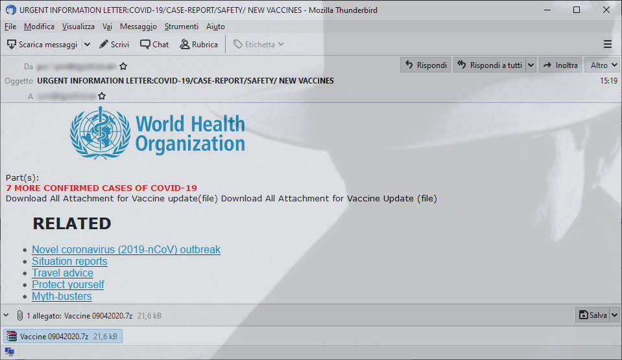Collapse the attachment pane chevron

coord(6,315)
